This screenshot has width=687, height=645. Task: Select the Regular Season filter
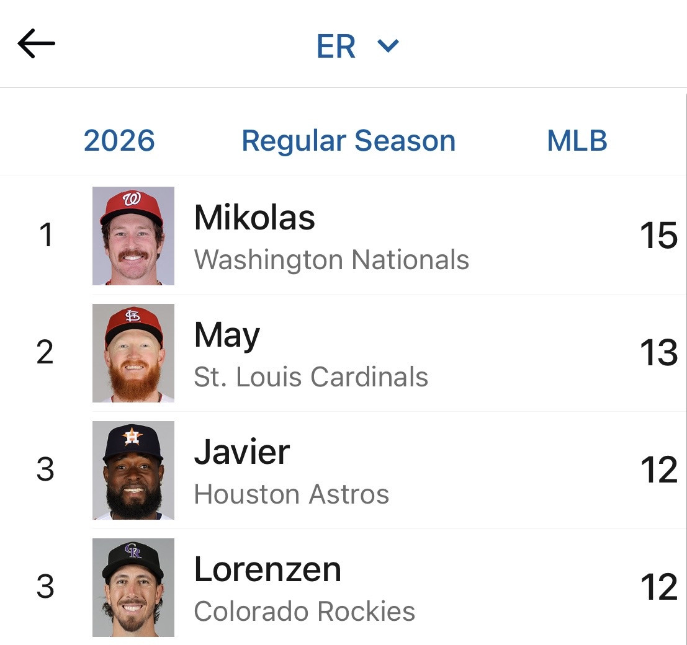tap(348, 141)
